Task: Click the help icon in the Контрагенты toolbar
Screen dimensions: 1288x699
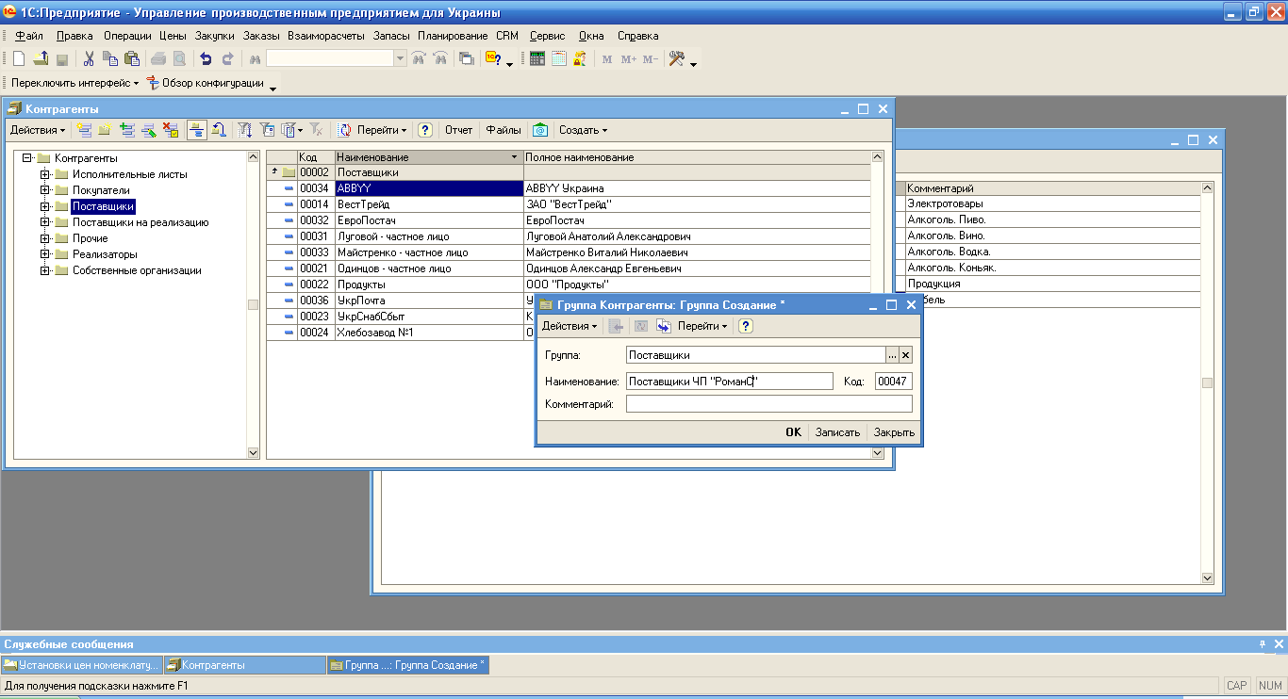Action: click(425, 130)
